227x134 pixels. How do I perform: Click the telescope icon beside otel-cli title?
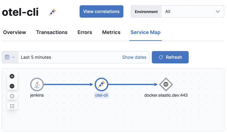point(52,12)
